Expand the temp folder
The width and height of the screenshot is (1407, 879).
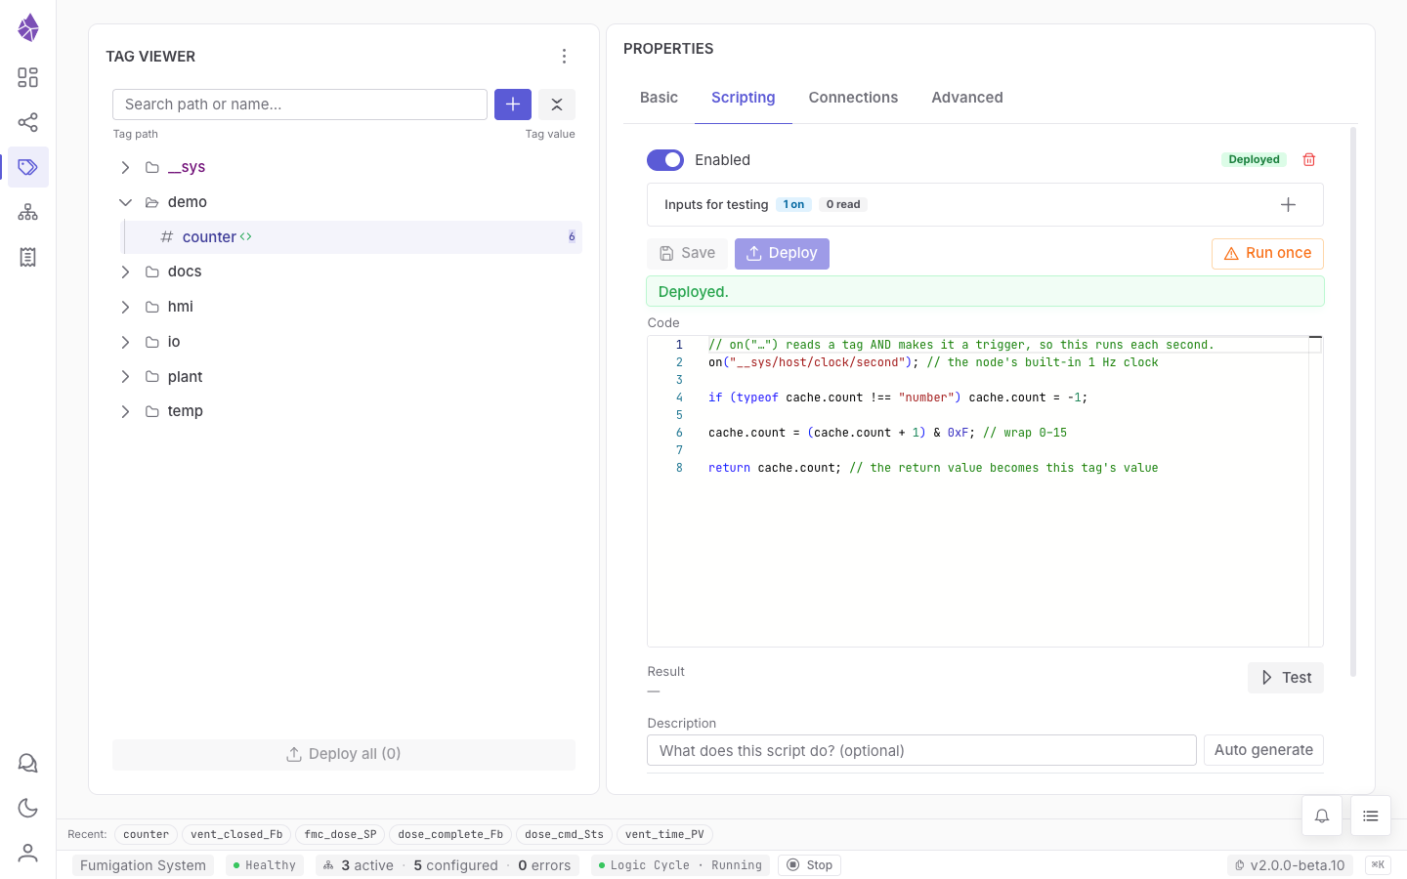point(125,411)
